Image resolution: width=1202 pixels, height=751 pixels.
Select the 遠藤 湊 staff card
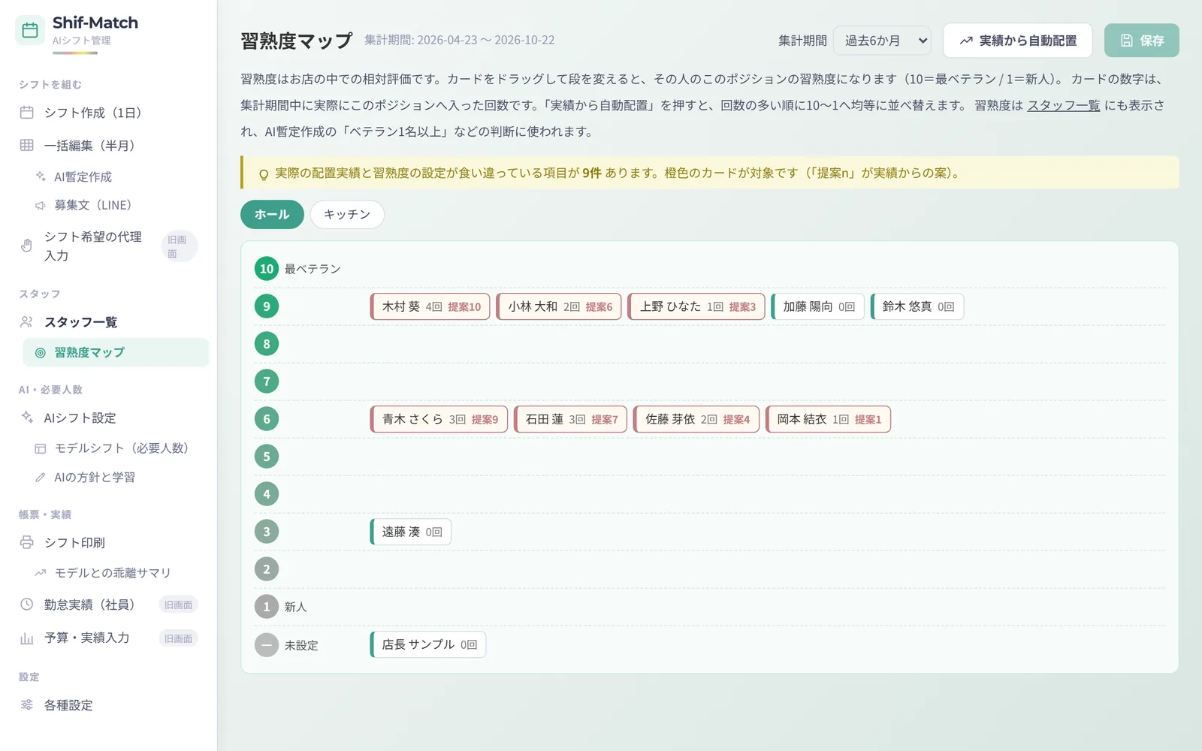(x=411, y=532)
